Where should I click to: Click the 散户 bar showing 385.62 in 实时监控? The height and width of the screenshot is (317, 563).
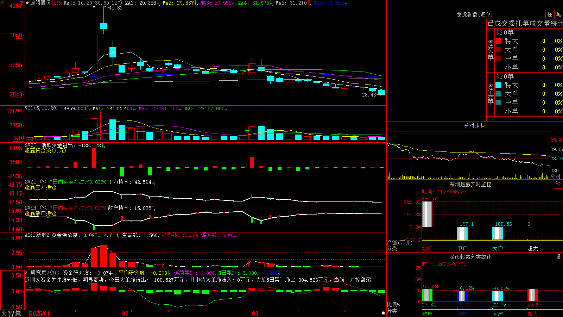click(427, 214)
